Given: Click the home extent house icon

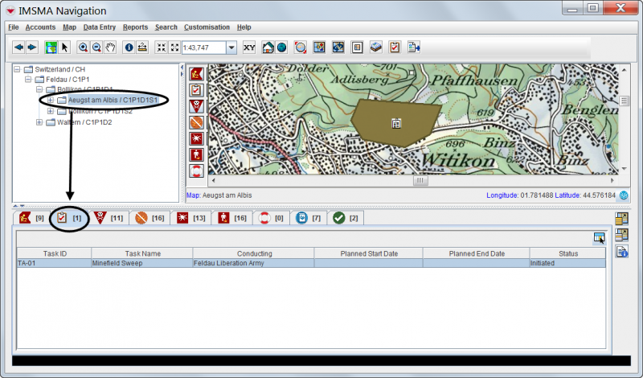Looking at the screenshot, I should 268,47.
